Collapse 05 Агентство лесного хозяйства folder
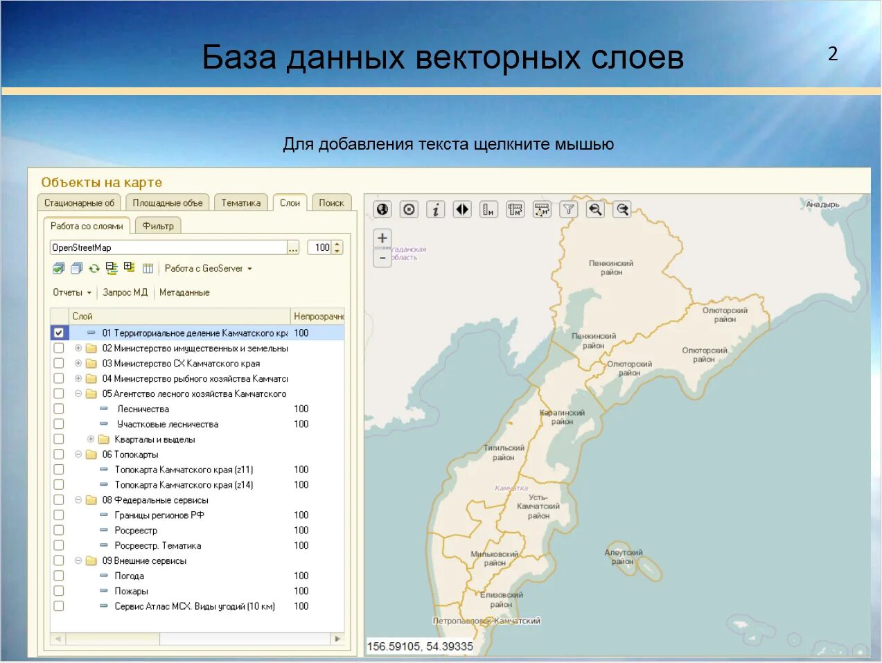882x663 pixels. 78,394
